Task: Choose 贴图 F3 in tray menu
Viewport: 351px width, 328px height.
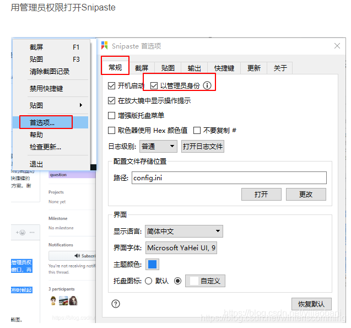Action: coord(51,60)
